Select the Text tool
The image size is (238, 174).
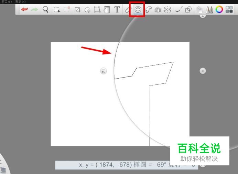pyautogui.click(x=117, y=9)
